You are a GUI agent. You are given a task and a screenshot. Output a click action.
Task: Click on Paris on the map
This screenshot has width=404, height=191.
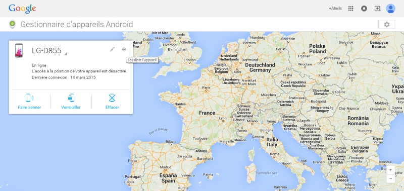[x=206, y=87]
